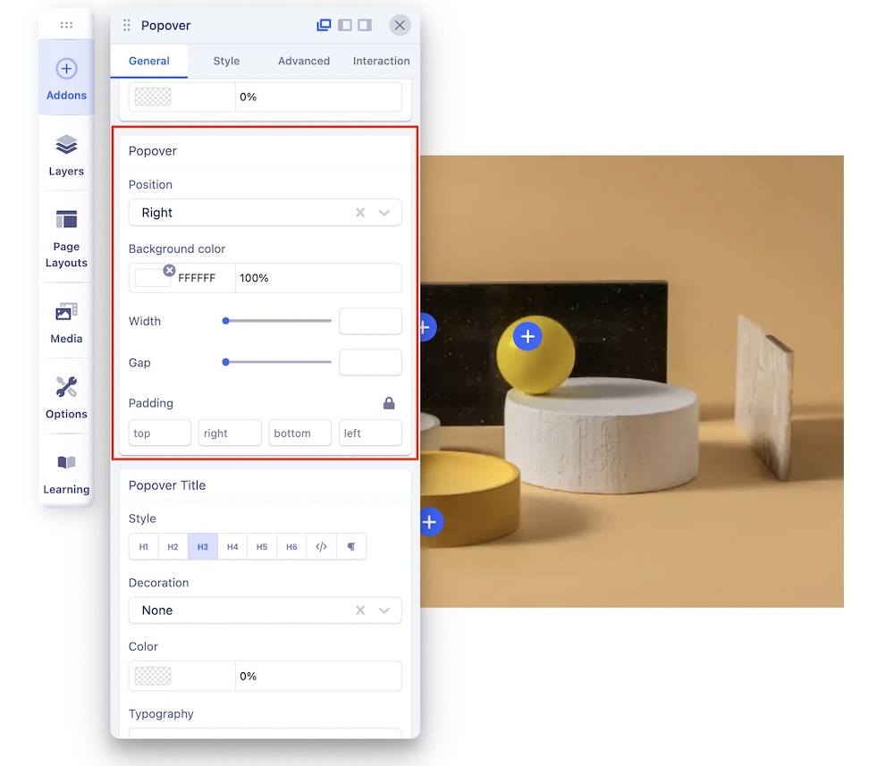Click the popover marker on yellow ball
Image resolution: width=894 pixels, height=766 pixels.
tap(527, 336)
